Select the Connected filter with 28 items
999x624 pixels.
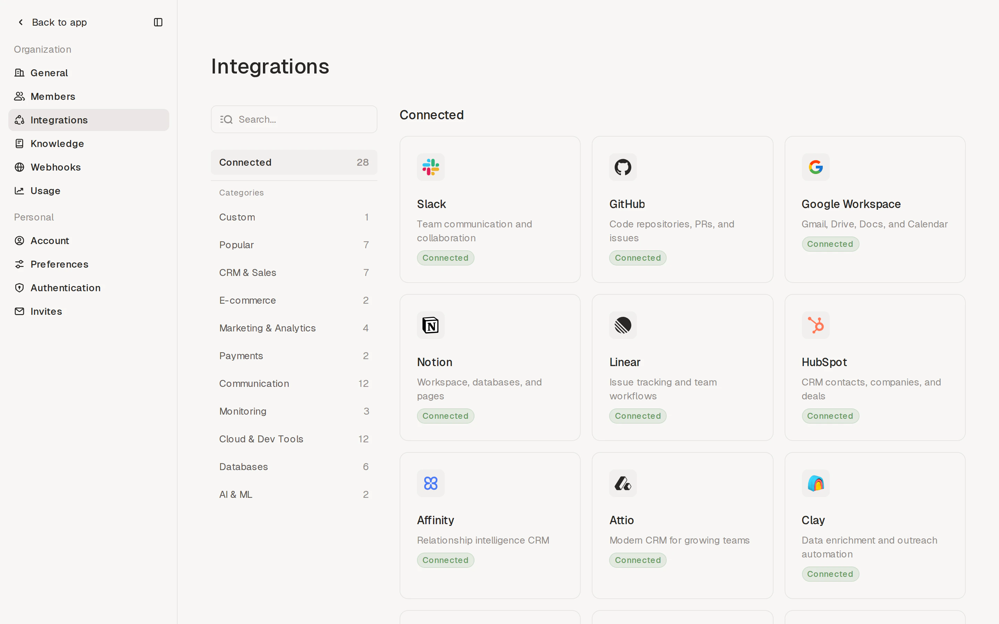tap(294, 162)
